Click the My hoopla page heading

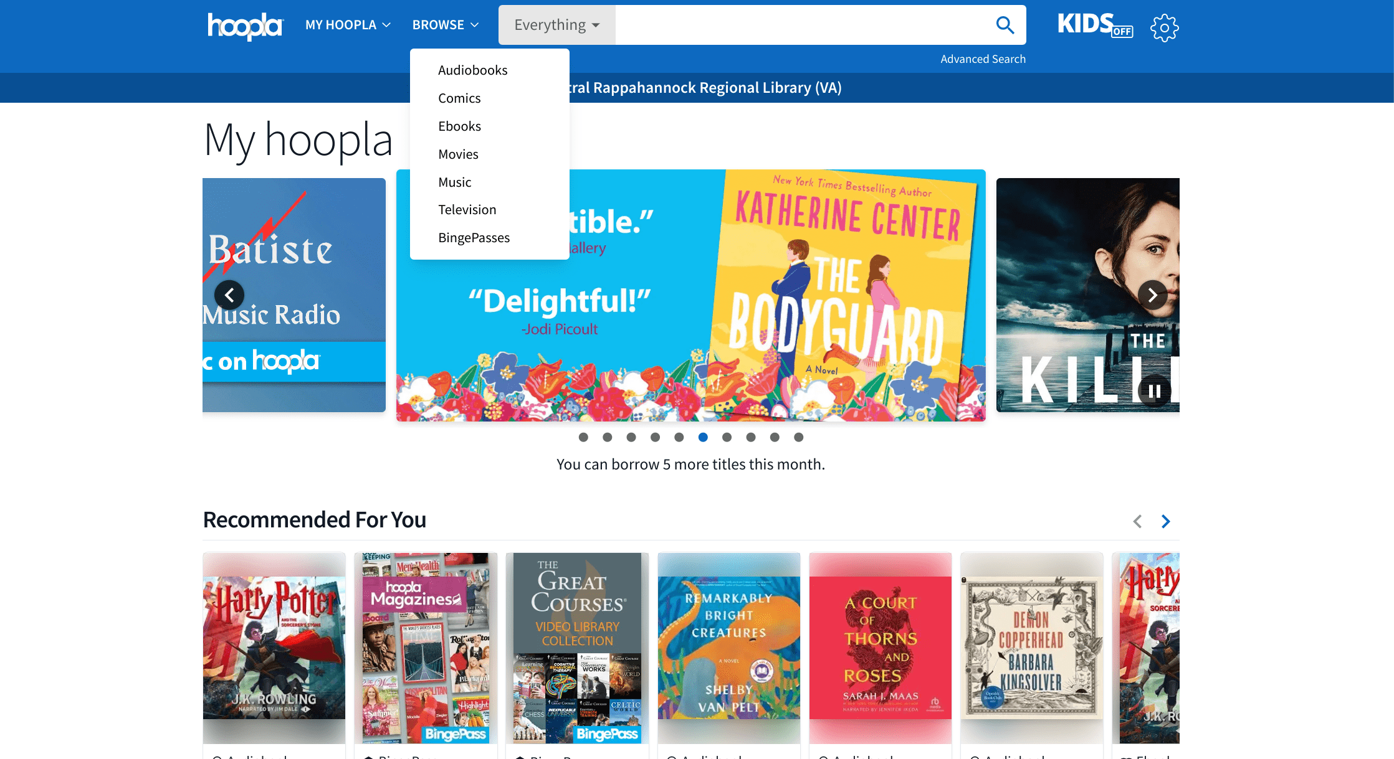(298, 140)
